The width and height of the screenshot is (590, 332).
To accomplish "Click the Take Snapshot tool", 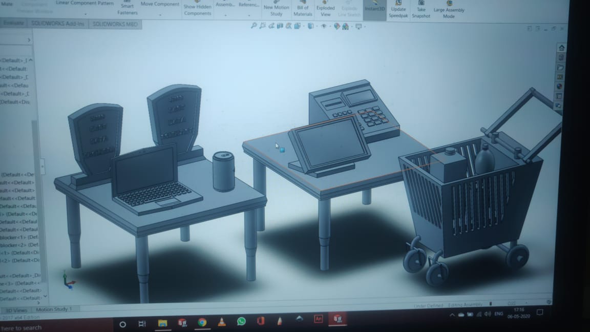I will click(421, 9).
